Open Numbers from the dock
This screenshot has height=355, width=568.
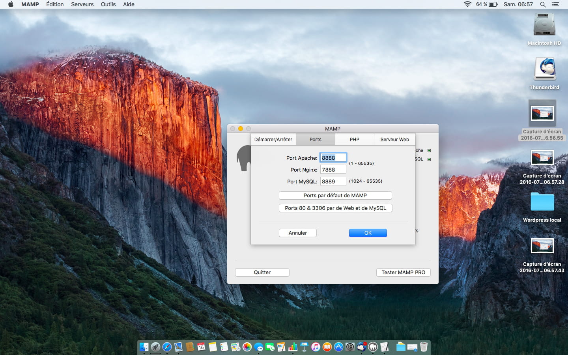coord(293,347)
